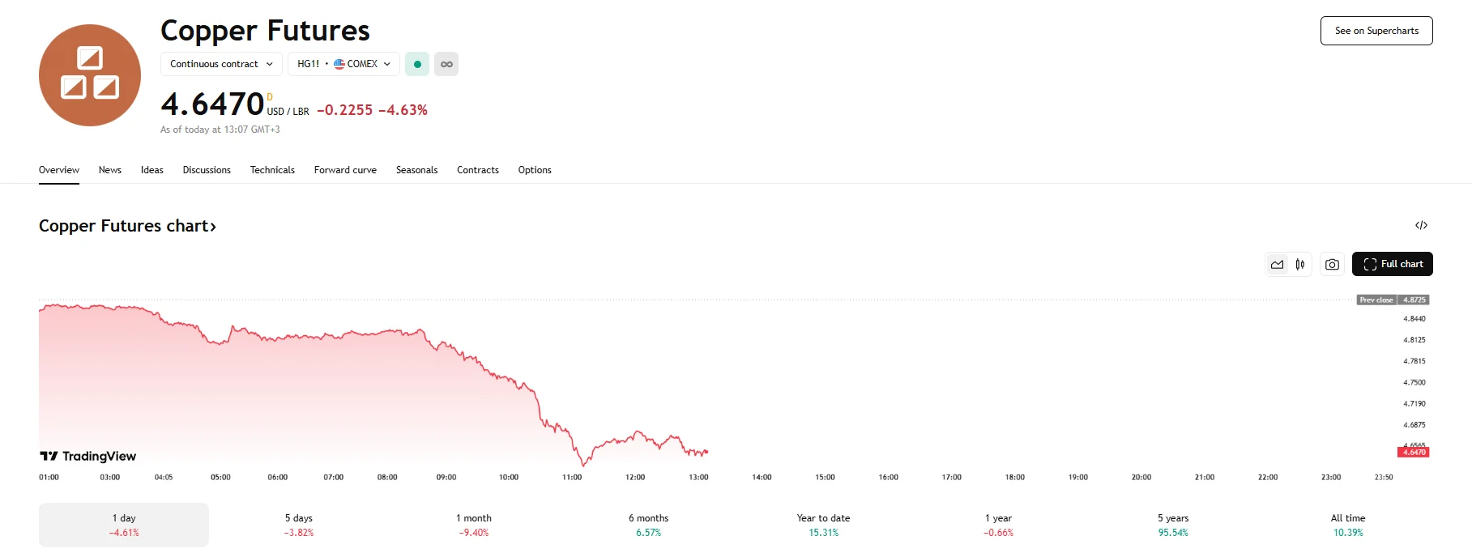Open the Forward curve tab
Image resolution: width=1472 pixels, height=553 pixels.
click(345, 170)
